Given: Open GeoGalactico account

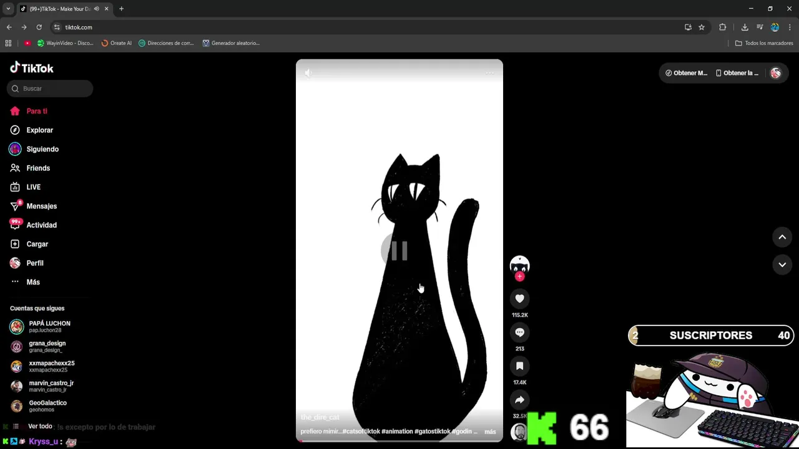Looking at the screenshot, I should pyautogui.click(x=38, y=406).
